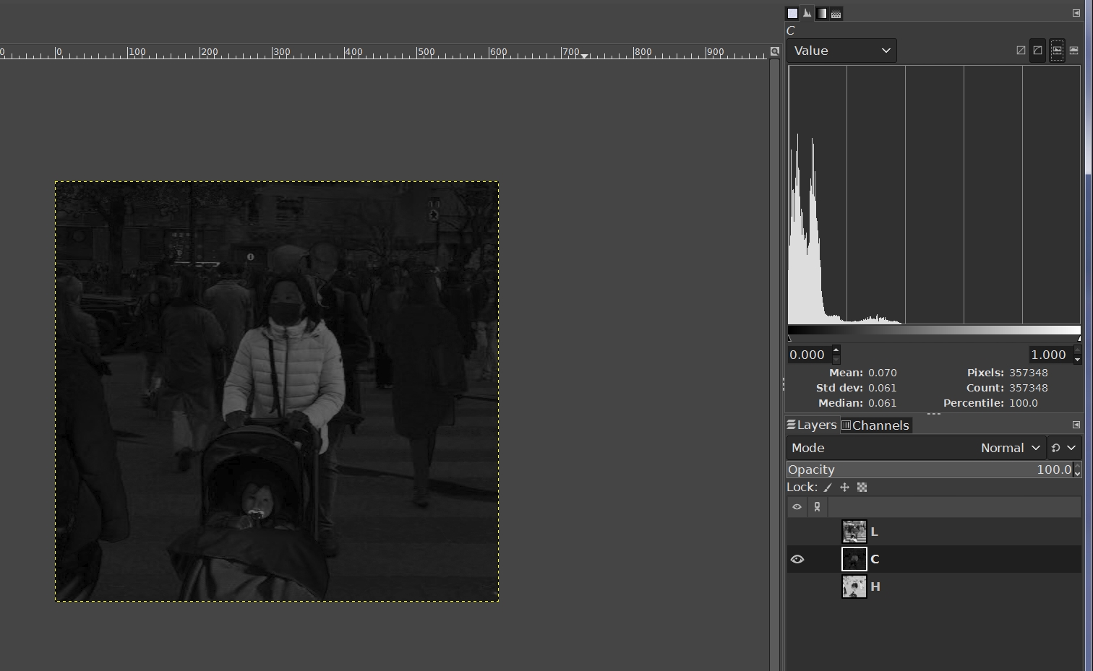Click the lock pixels brush icon
This screenshot has width=1093, height=671.
[x=828, y=488]
